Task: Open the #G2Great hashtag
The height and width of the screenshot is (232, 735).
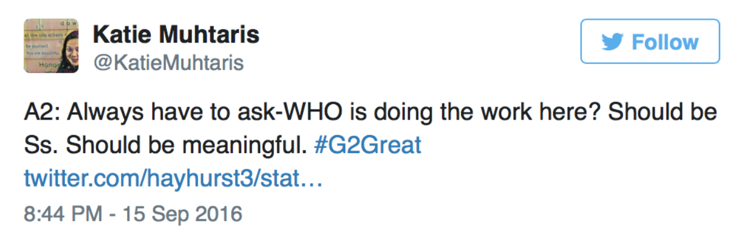Action: [368, 145]
